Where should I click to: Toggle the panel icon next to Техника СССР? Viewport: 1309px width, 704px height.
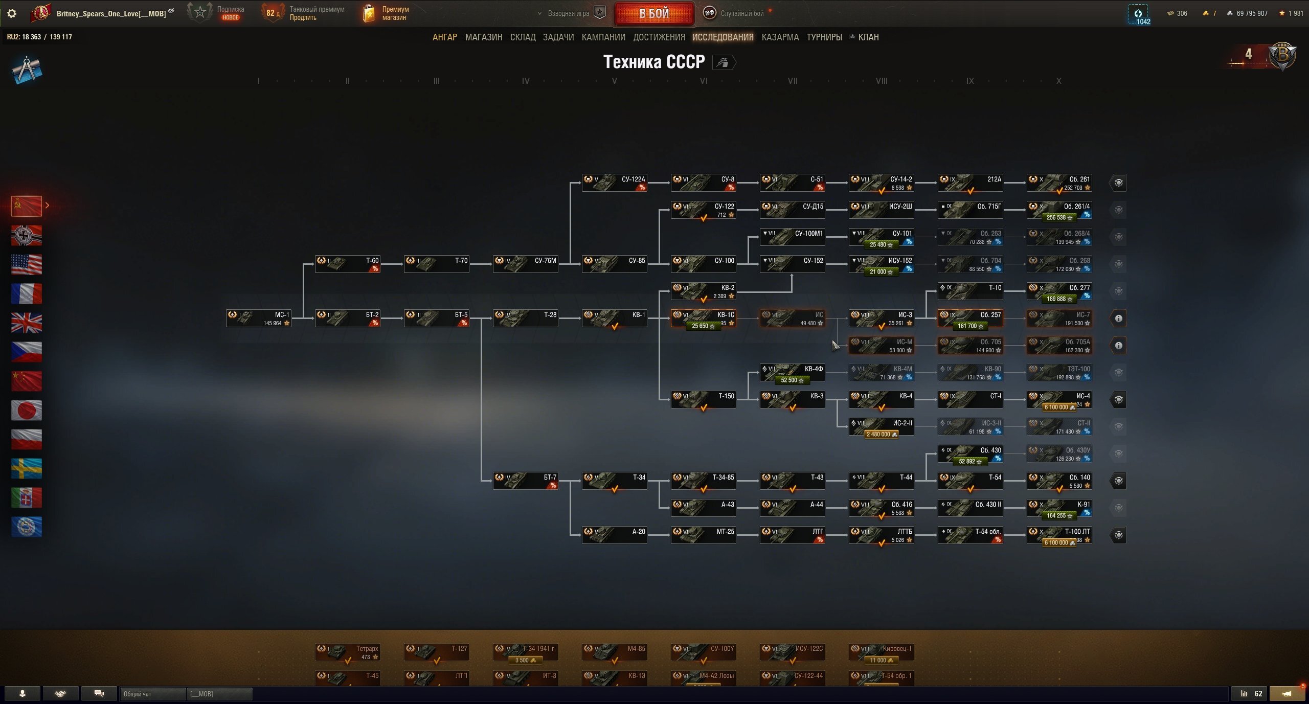click(723, 62)
